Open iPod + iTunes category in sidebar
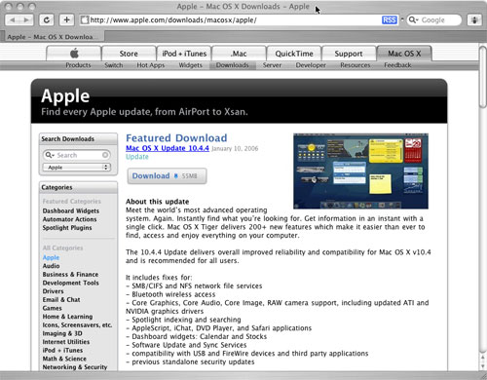 pyautogui.click(x=62, y=351)
